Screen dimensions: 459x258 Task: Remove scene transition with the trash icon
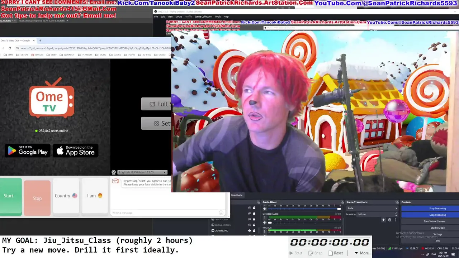pyautogui.click(x=389, y=220)
